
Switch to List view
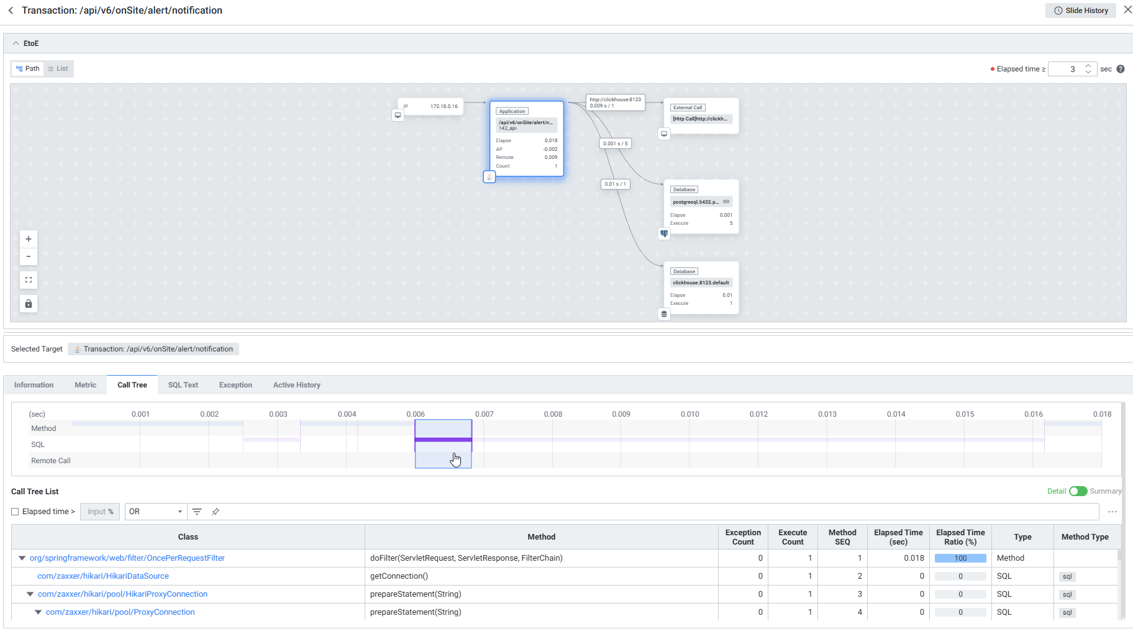coord(58,69)
